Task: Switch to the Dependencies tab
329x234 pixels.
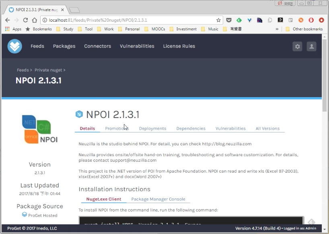Action: pyautogui.click(x=191, y=128)
